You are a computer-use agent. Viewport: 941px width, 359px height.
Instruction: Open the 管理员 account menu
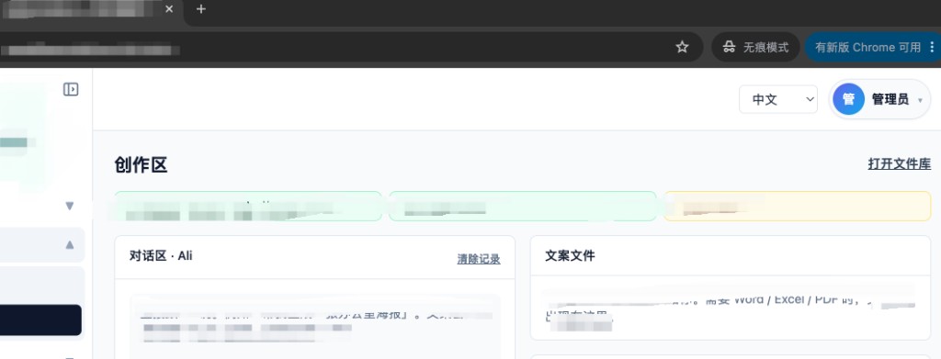coord(879,99)
